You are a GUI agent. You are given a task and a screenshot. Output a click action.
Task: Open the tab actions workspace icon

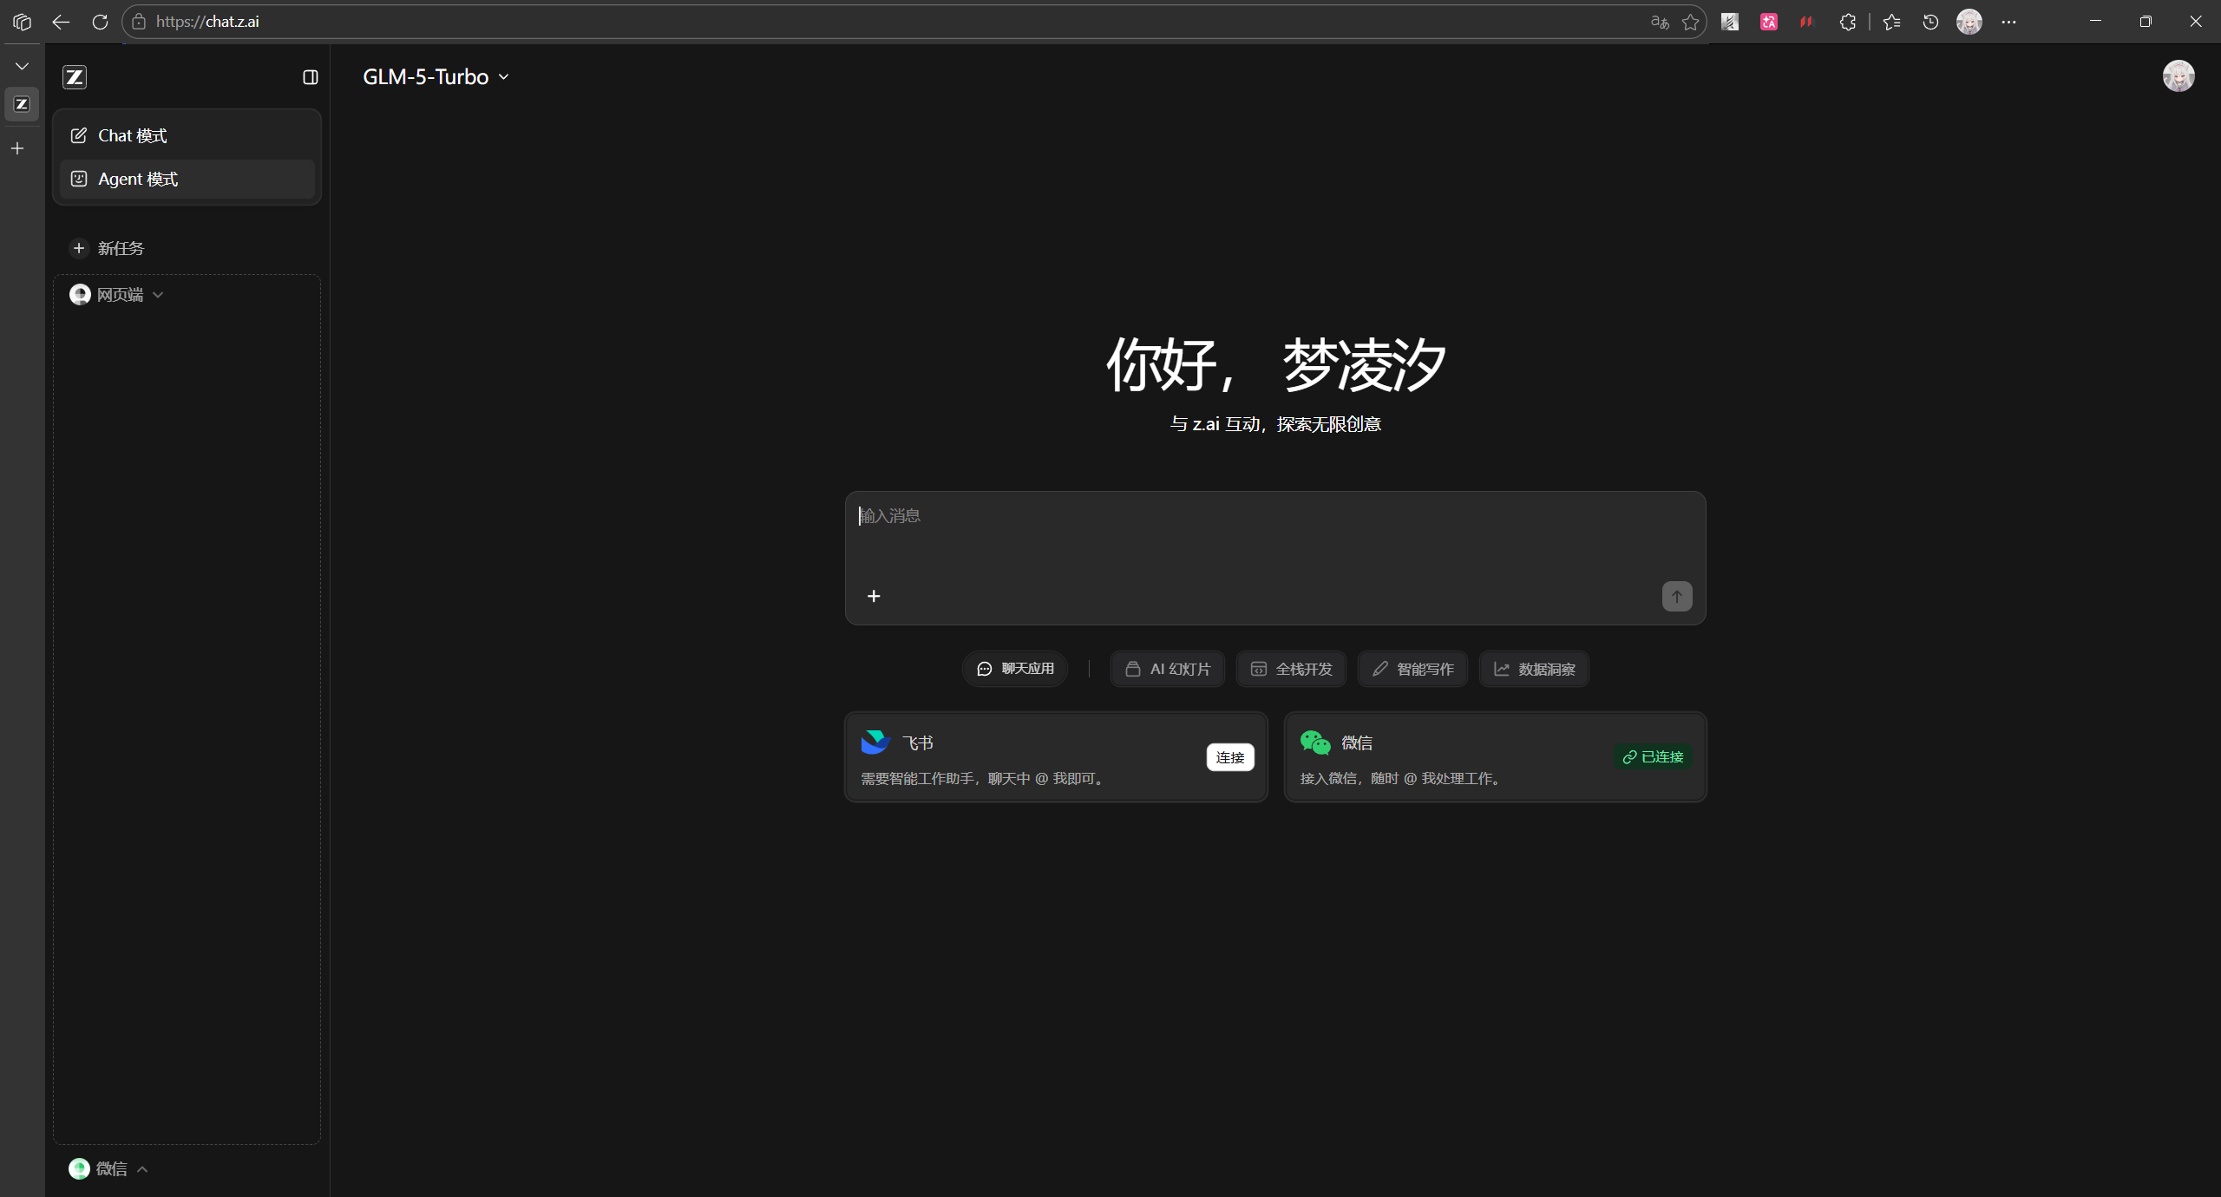23,22
